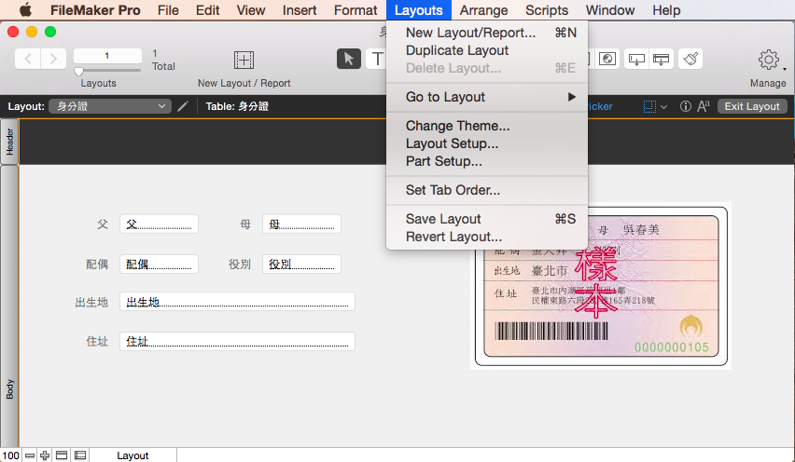Select the arrow selection tool
Viewport: 795px width, 462px height.
[349, 59]
